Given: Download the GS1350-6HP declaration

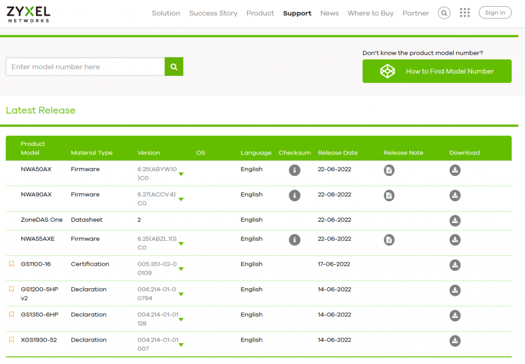Looking at the screenshot, I should [x=455, y=315].
